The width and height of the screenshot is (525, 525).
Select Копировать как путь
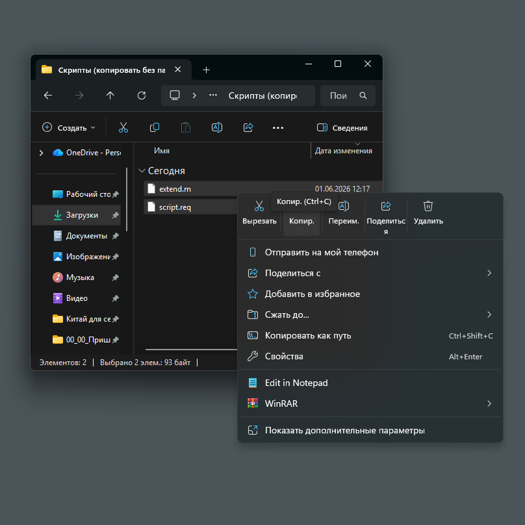[370, 335]
